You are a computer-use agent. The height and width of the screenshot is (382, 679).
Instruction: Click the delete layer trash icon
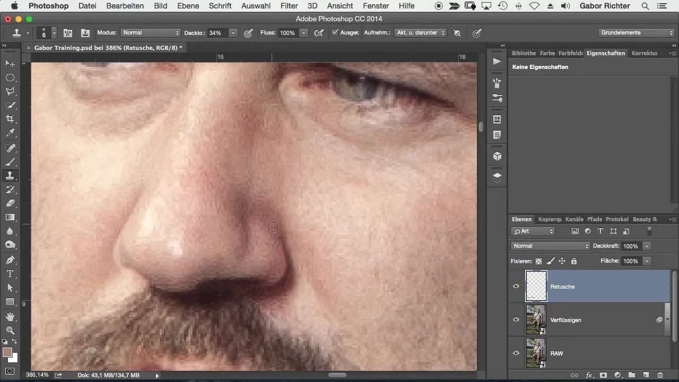660,375
